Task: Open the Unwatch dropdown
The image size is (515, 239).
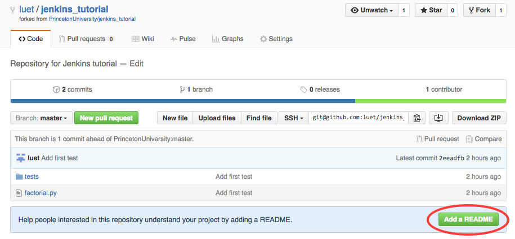Action: [x=372, y=10]
